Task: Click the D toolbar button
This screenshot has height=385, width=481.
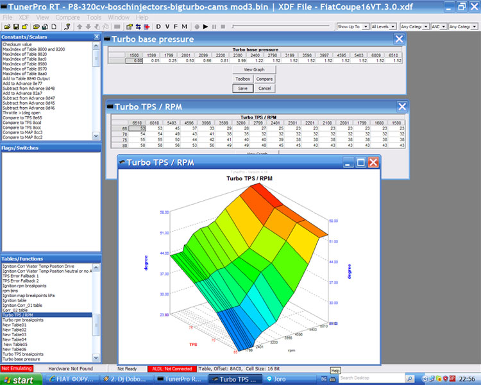Action: coord(158,26)
